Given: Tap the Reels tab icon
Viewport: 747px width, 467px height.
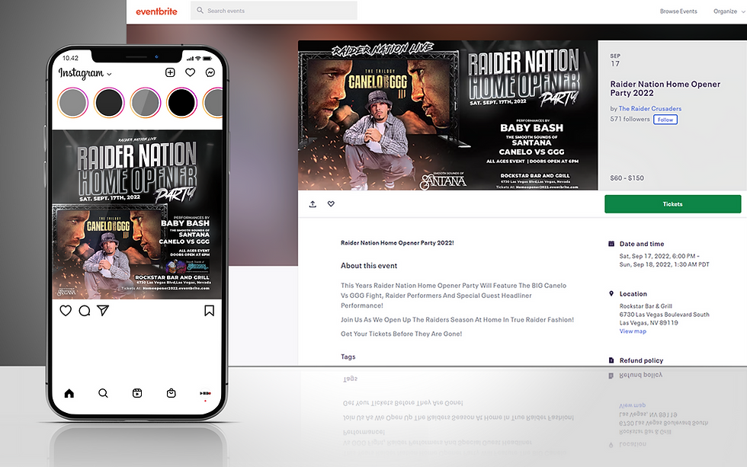Looking at the screenshot, I should click(x=137, y=393).
